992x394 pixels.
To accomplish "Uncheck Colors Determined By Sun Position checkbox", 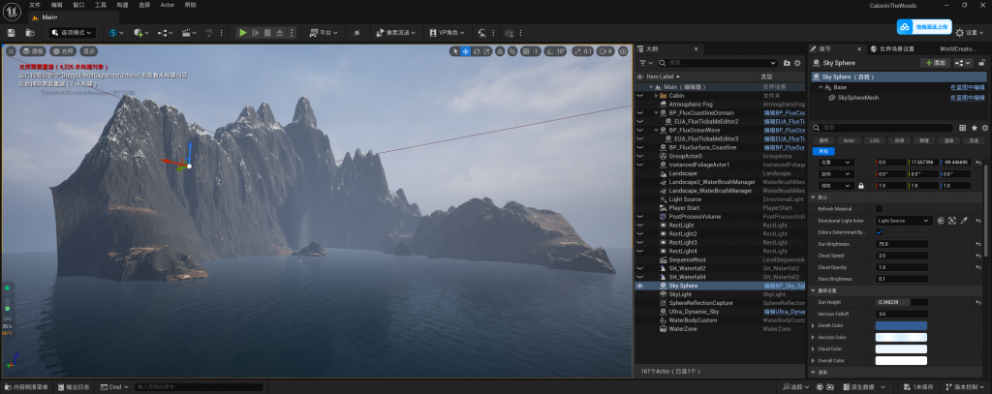I will point(879,232).
